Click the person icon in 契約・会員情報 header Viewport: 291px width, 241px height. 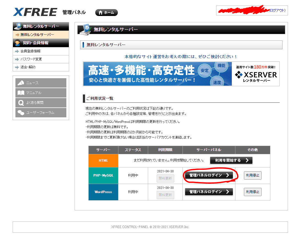pyautogui.click(x=18, y=43)
